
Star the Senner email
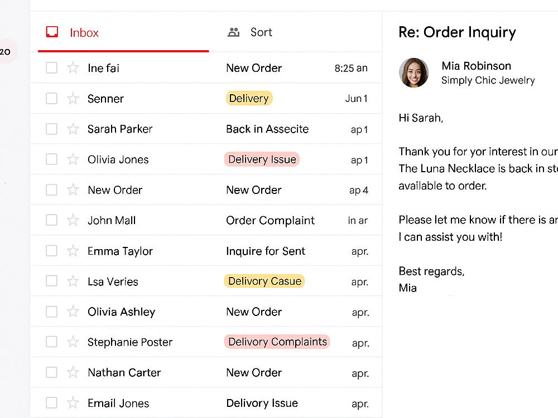[73, 98]
